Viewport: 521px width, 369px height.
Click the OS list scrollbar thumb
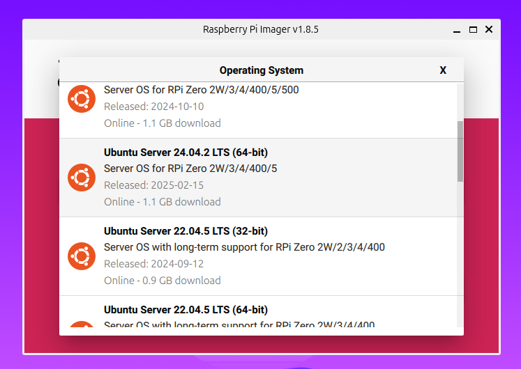tap(460, 151)
